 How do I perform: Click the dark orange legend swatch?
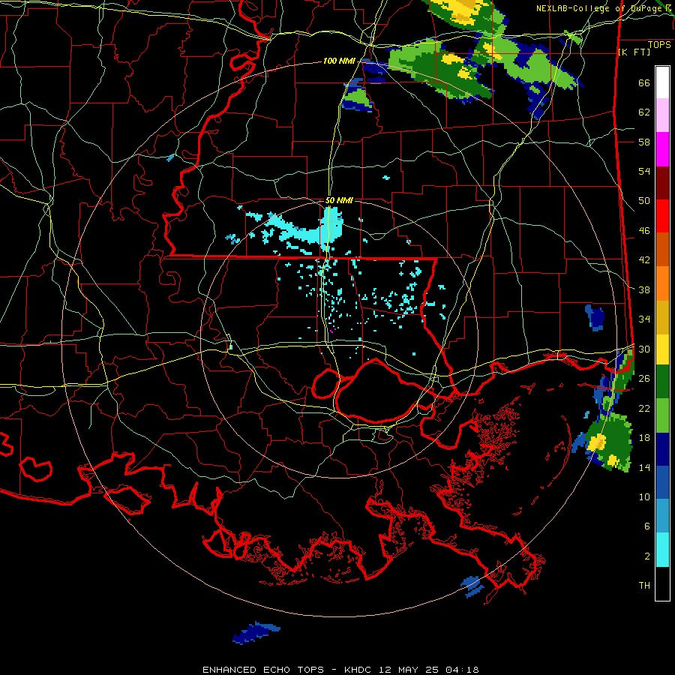[662, 250]
